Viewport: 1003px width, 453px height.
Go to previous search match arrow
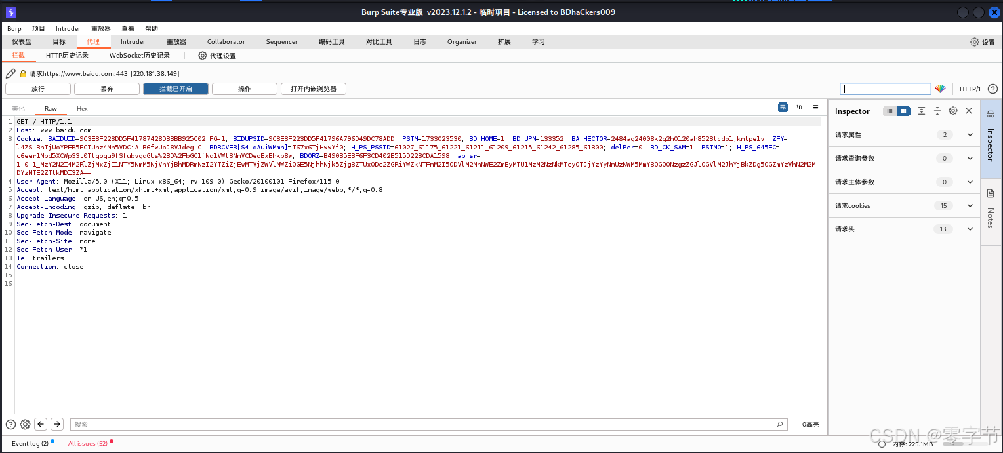[x=41, y=424]
